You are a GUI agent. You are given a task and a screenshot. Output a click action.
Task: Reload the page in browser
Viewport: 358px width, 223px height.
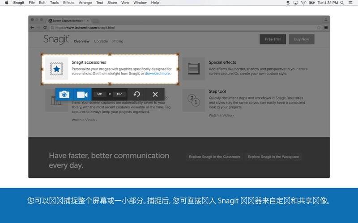[45, 28]
